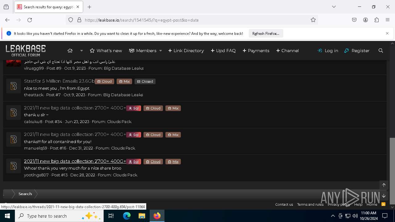395x222 pixels.
Task: Open caixuku8 user profile link
Action: [x=33, y=121]
